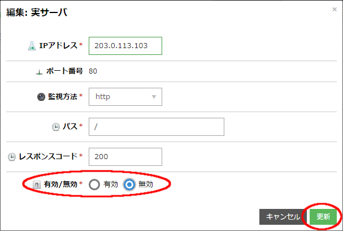343x231 pixels.
Task: Focus the レスポンスコード field showing 200
Action: [125, 156]
